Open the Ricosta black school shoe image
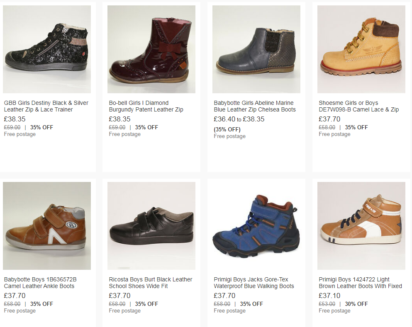The image size is (412, 327). click(151, 226)
